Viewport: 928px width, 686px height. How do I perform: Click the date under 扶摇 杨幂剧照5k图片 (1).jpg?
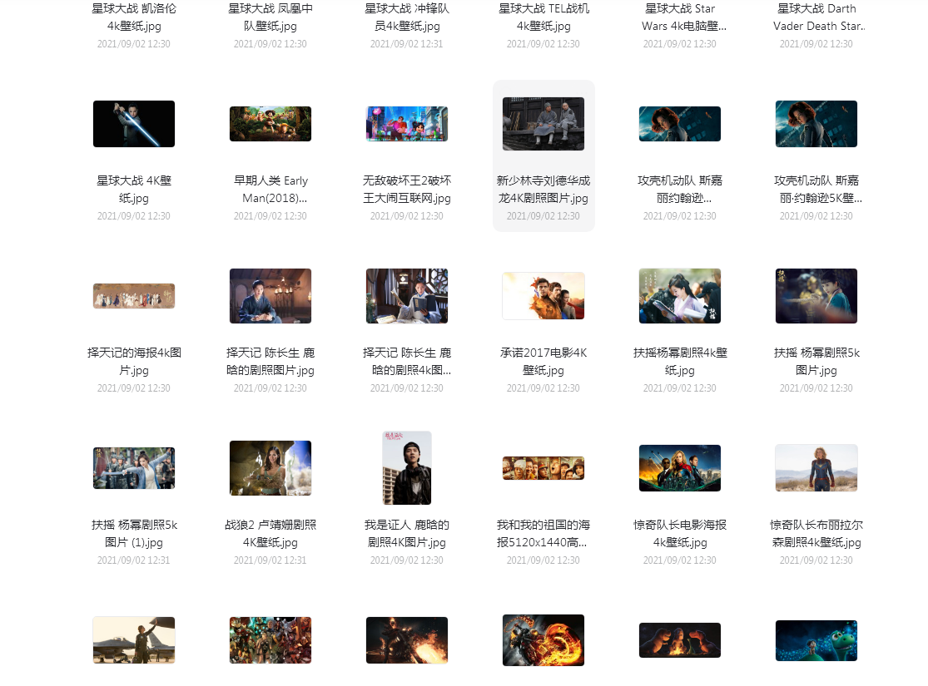click(134, 560)
